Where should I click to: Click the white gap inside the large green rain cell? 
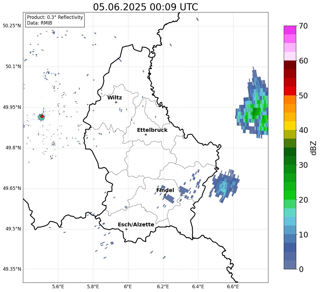click(252, 124)
